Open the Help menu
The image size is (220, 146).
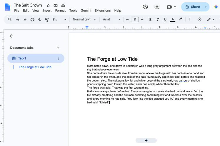[118, 11]
